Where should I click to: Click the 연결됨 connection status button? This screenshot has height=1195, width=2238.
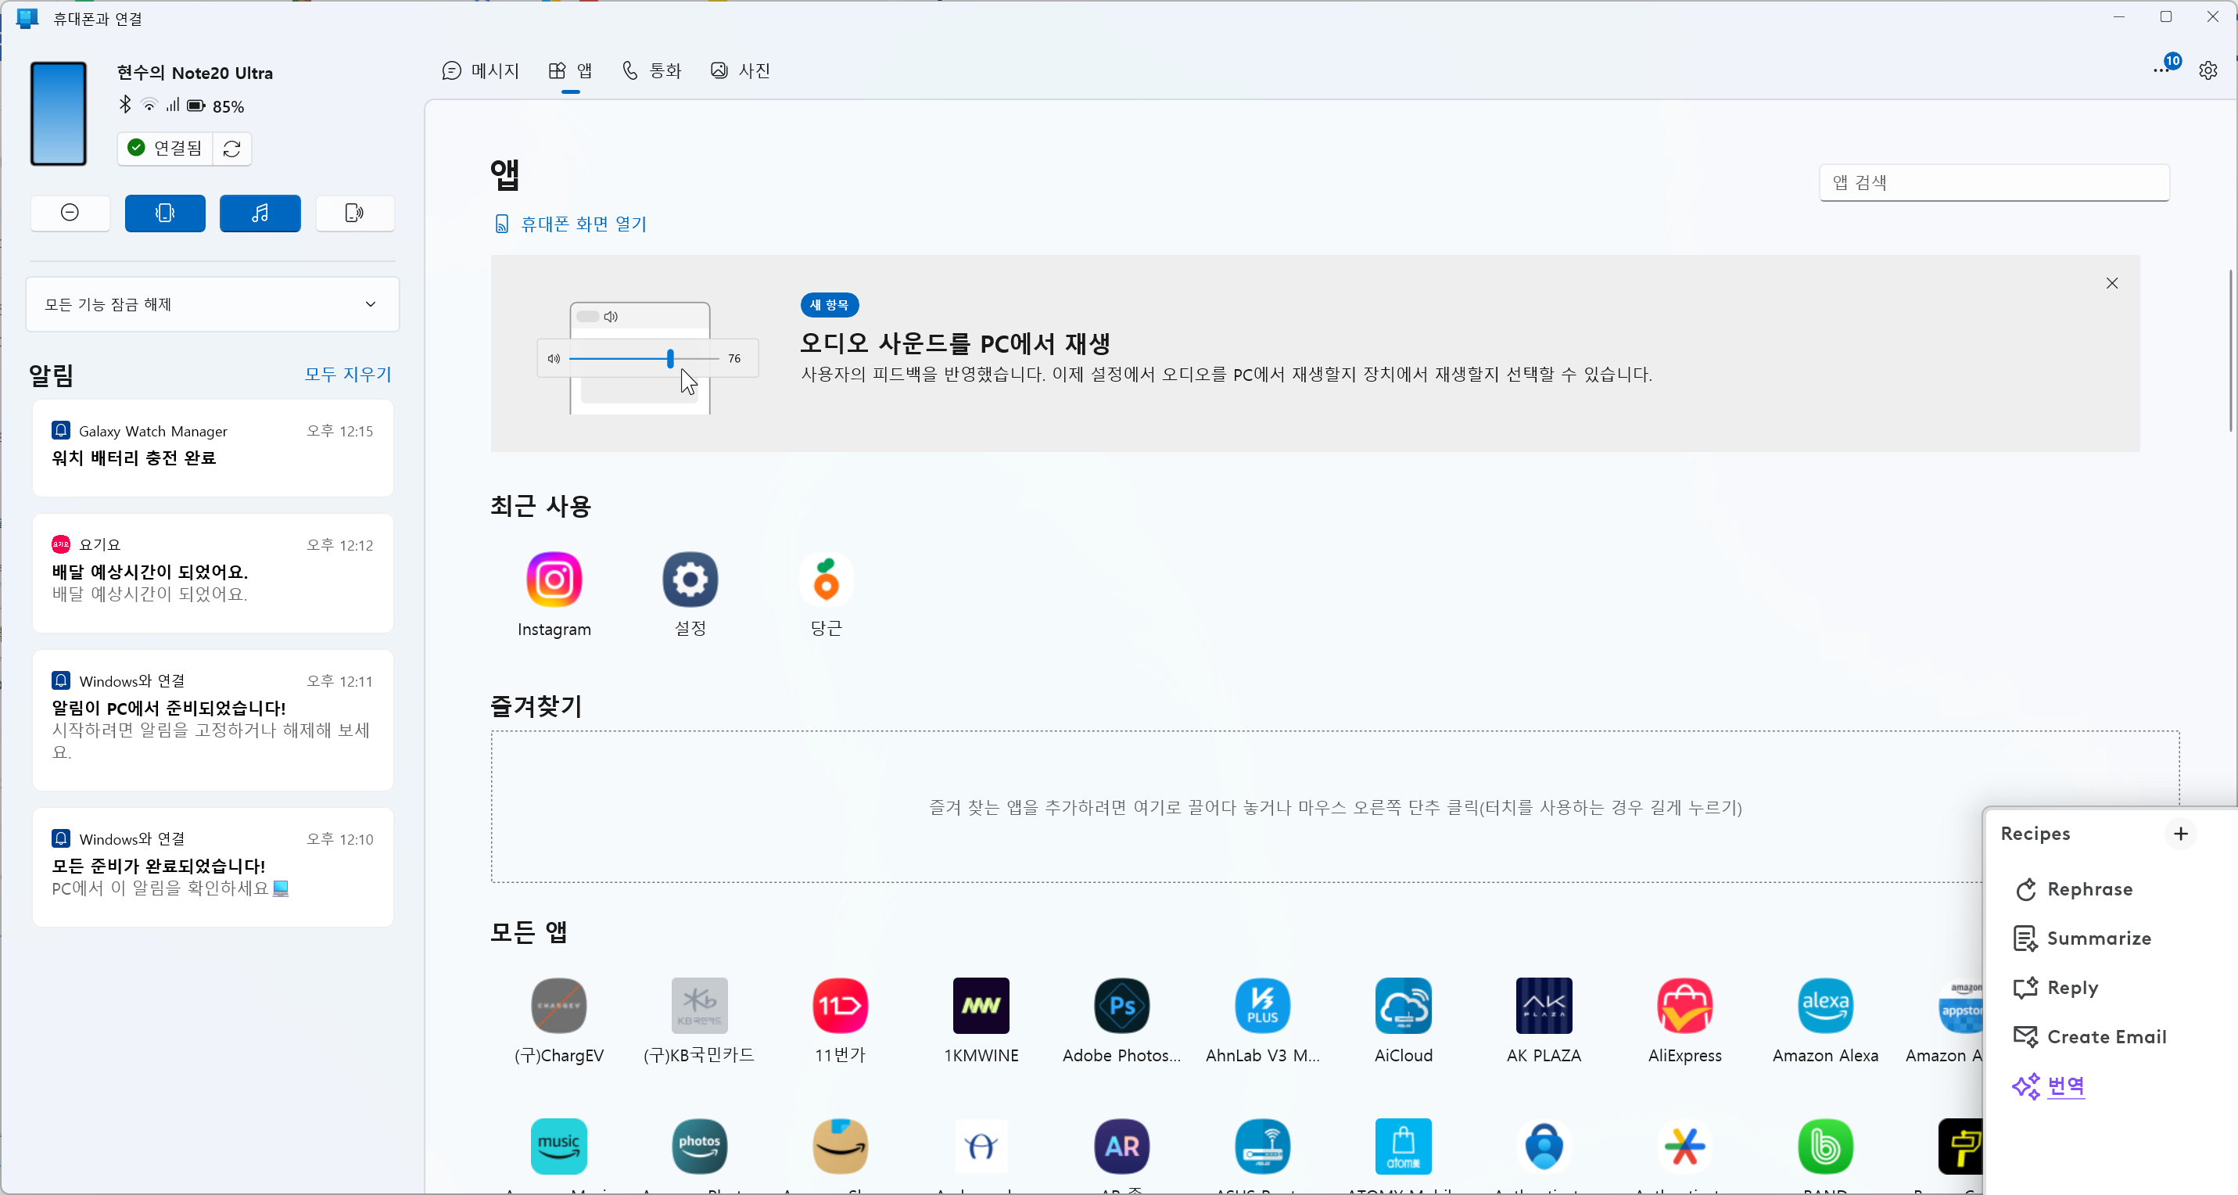[165, 149]
